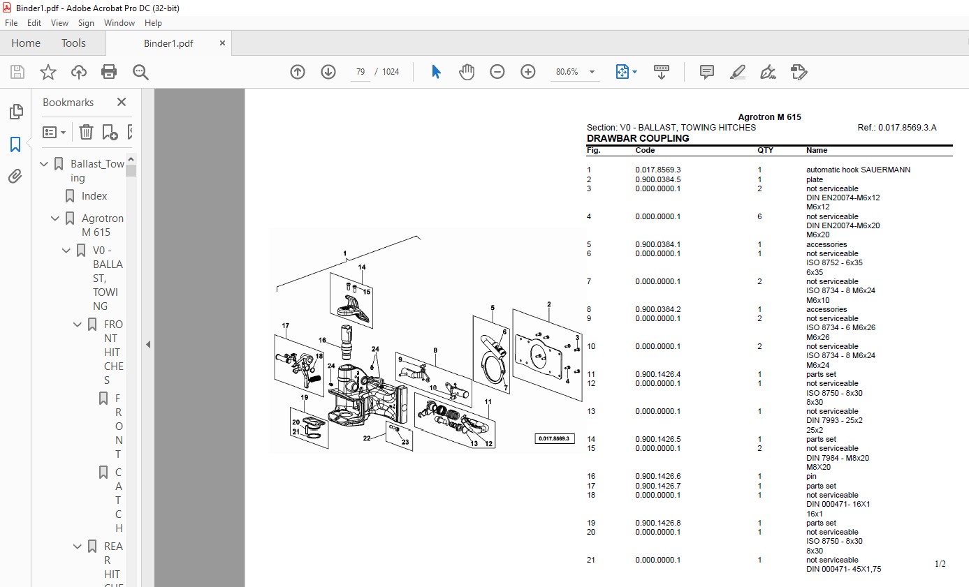Image resolution: width=969 pixels, height=587 pixels.
Task: Click the DRAWBAR COUPLING heading
Action: (638, 138)
